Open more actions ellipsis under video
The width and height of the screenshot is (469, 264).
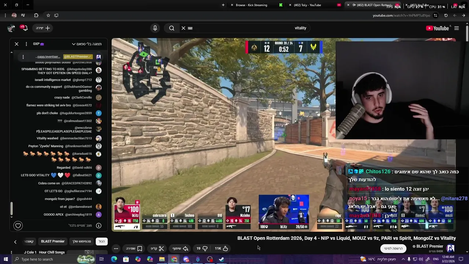[116, 248]
